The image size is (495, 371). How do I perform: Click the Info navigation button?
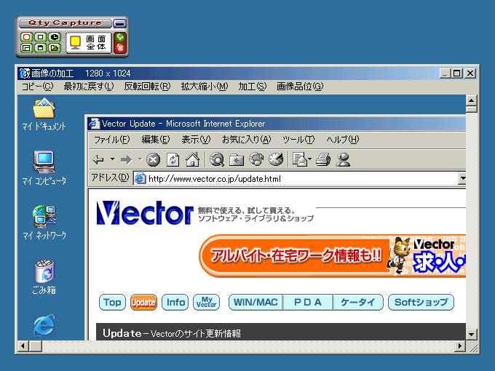[175, 302]
